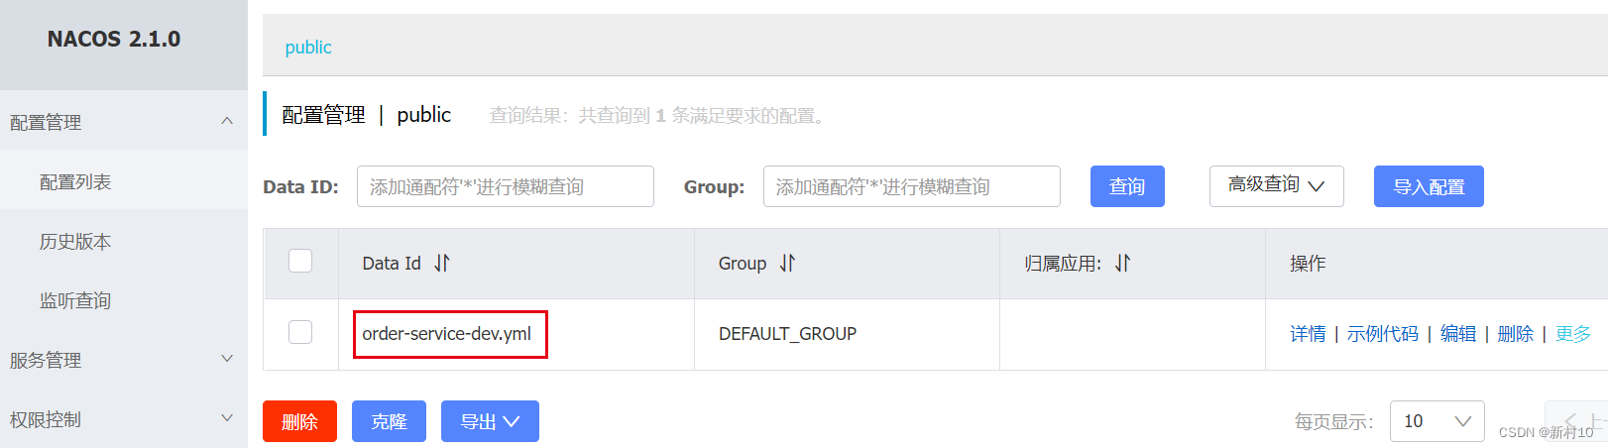
Task: Select 配置列表 in the sidebar
Action: (75, 181)
